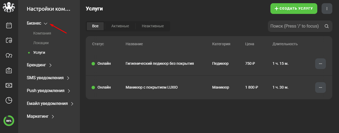Open the staff badge icon in sidebar
The image size is (339, 133).
click(9, 70)
